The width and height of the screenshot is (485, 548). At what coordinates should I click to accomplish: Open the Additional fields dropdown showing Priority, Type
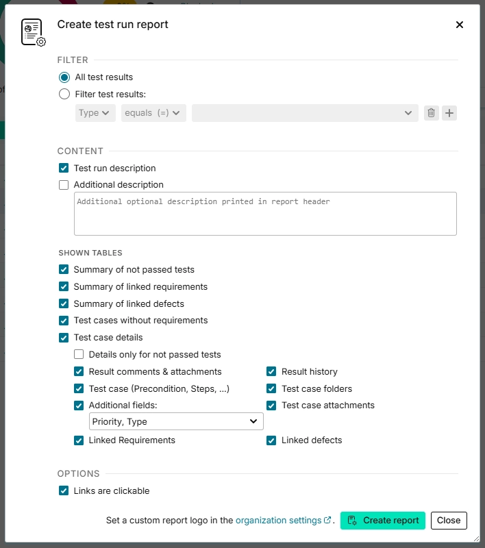175,421
